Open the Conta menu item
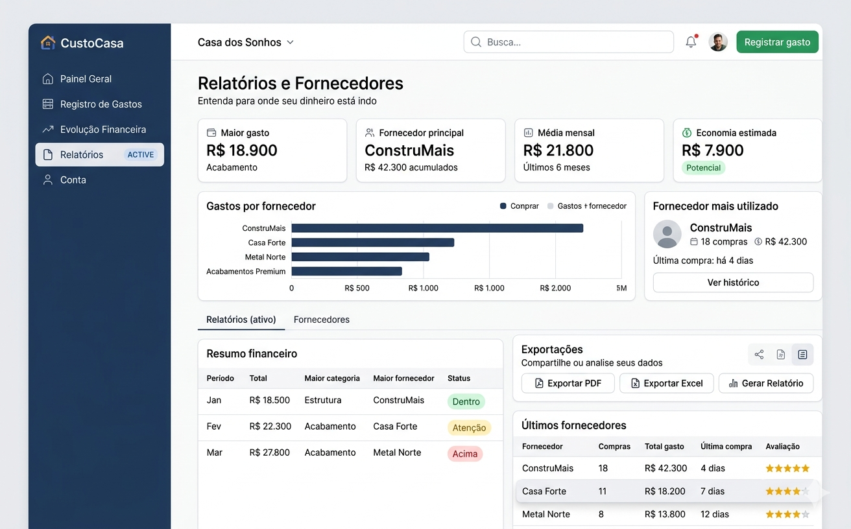This screenshot has width=851, height=529. pos(99,180)
